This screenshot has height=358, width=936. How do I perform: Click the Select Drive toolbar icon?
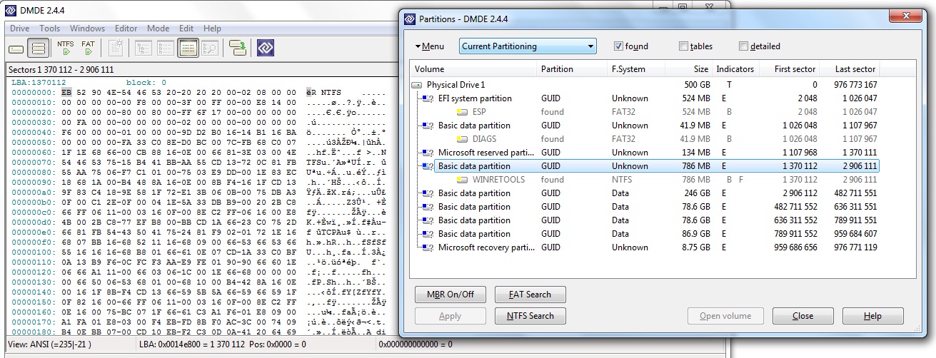(17, 48)
